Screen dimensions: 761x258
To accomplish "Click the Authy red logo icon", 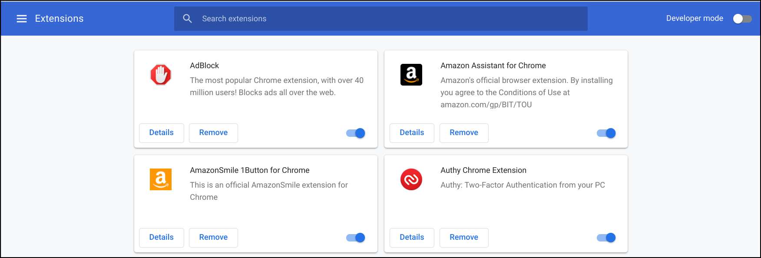I will (411, 179).
